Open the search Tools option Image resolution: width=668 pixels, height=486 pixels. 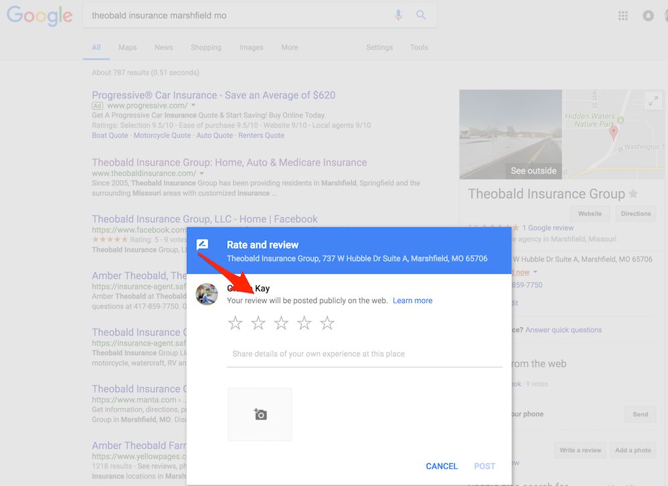(419, 47)
